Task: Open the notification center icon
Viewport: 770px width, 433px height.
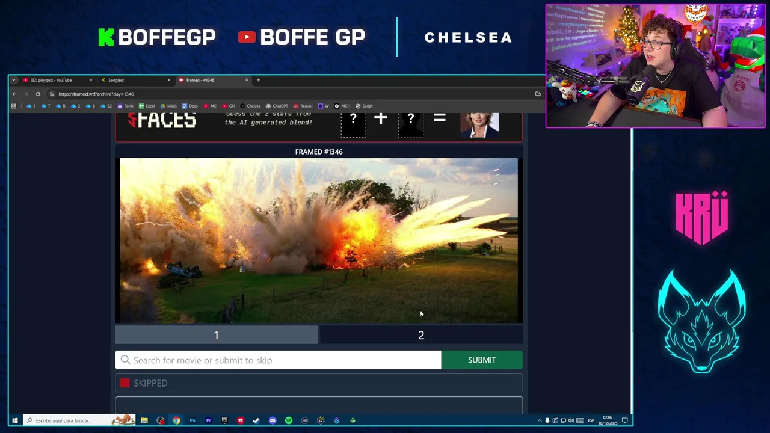Action: click(x=625, y=420)
